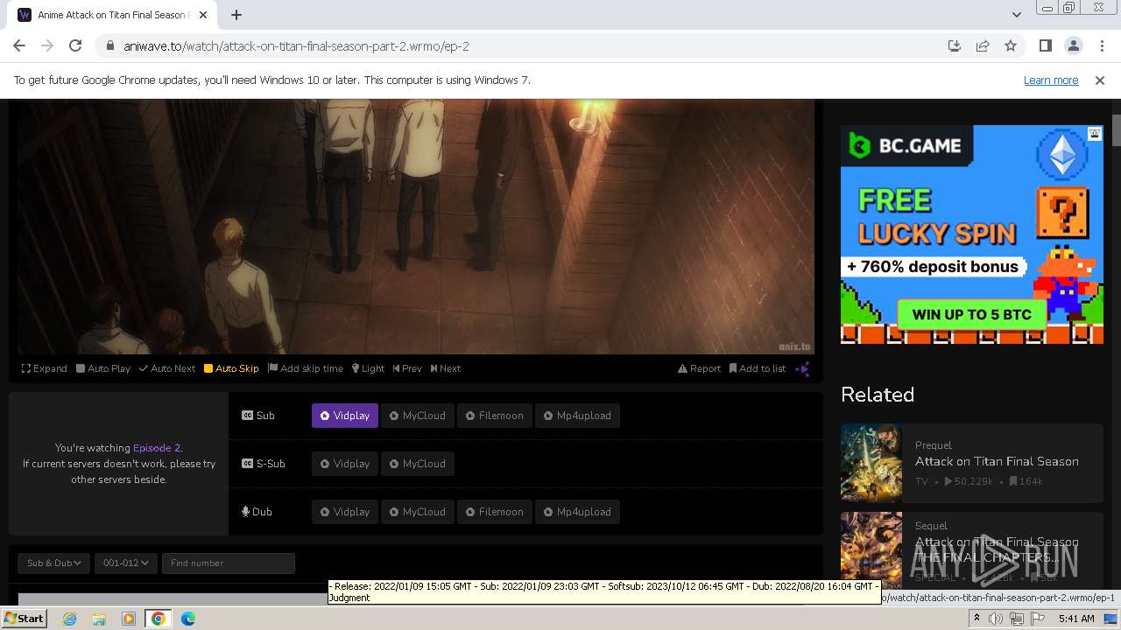The height and width of the screenshot is (630, 1121).
Task: Add the anime to list
Action: click(x=758, y=368)
